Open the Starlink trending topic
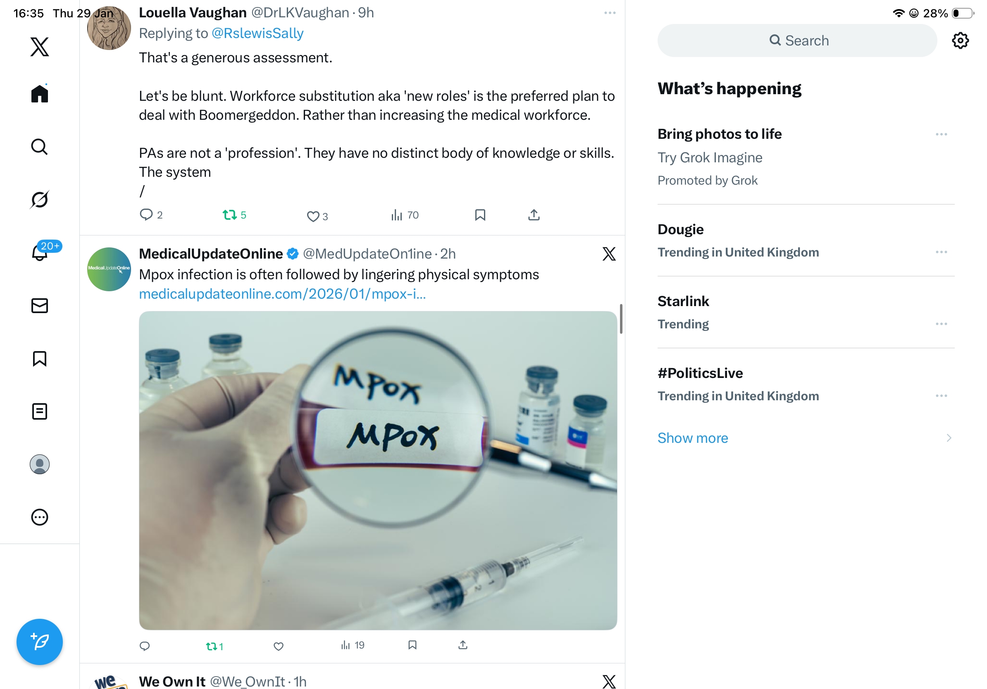The image size is (987, 689). point(683,301)
